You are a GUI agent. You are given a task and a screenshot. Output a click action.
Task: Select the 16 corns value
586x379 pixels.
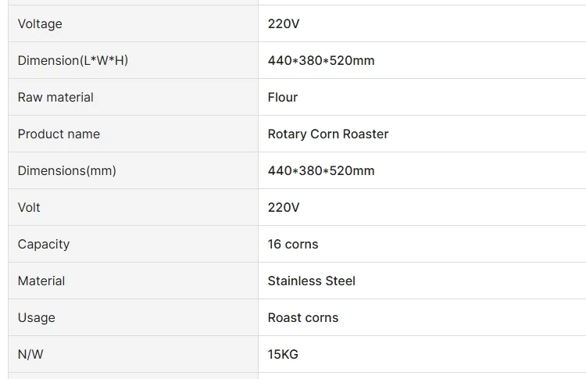293,244
